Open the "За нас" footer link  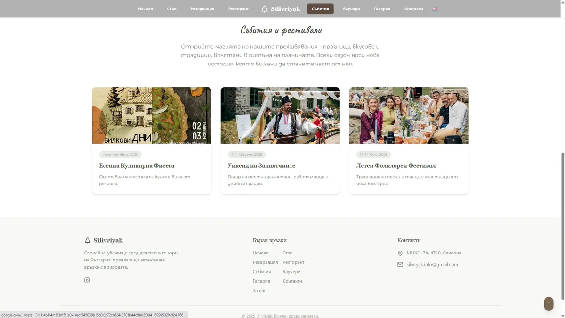tap(259, 290)
